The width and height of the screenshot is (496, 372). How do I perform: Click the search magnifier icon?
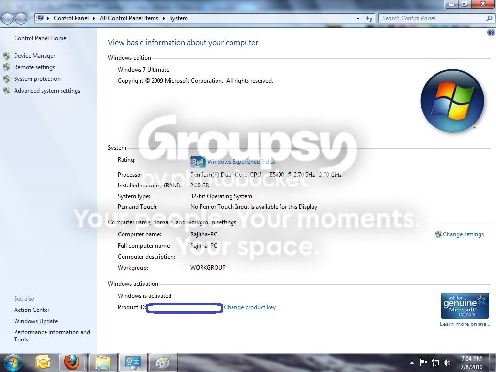[489, 19]
